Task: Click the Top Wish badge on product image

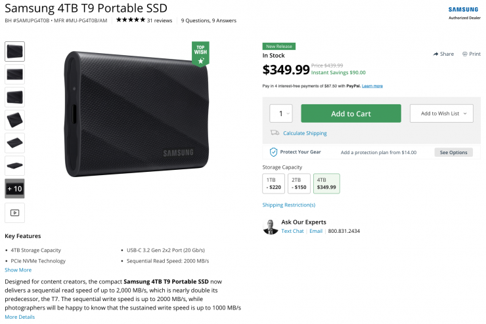Action: click(x=201, y=54)
